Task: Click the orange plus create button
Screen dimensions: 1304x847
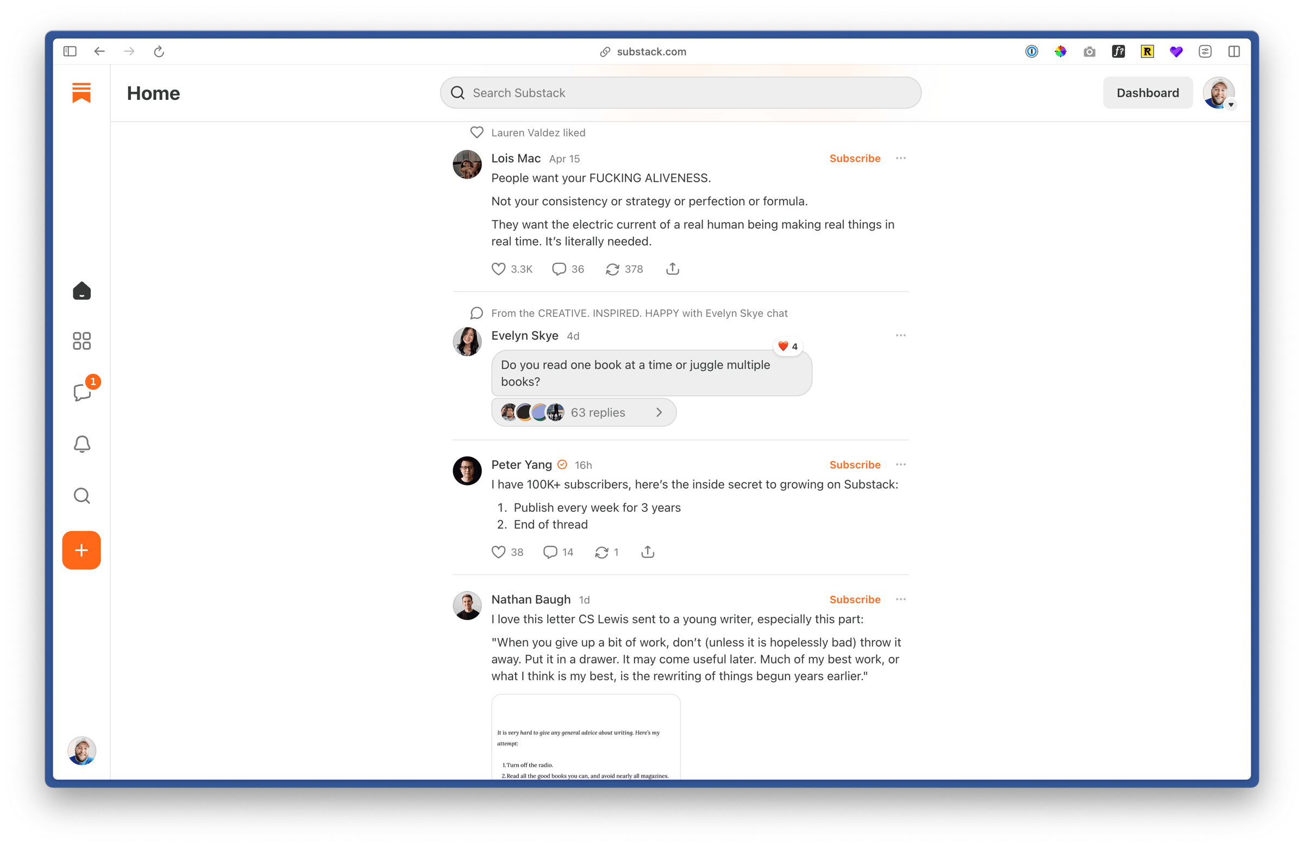Action: click(81, 549)
